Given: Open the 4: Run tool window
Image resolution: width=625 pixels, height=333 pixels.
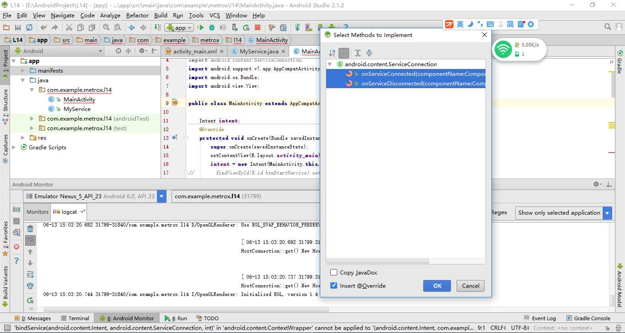Looking at the screenshot, I should pyautogui.click(x=176, y=318).
